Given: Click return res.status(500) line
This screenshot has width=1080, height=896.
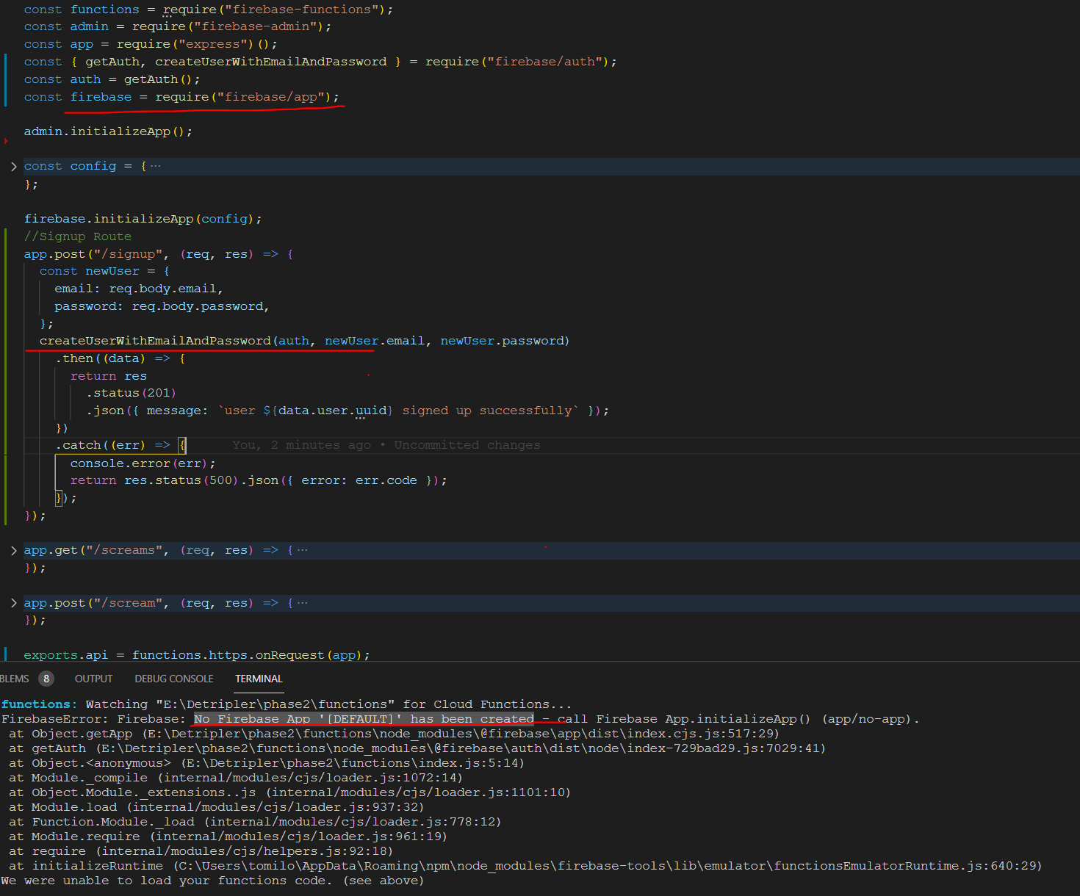Looking at the screenshot, I should click(259, 480).
